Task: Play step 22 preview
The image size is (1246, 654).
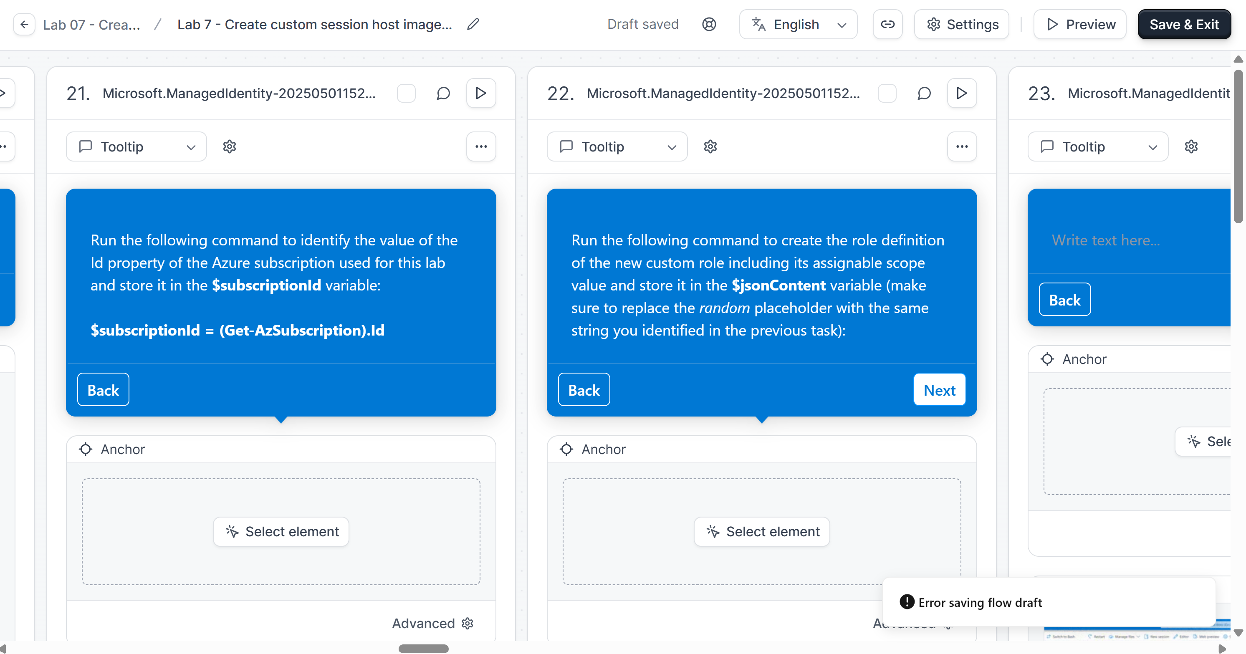Action: pos(962,93)
